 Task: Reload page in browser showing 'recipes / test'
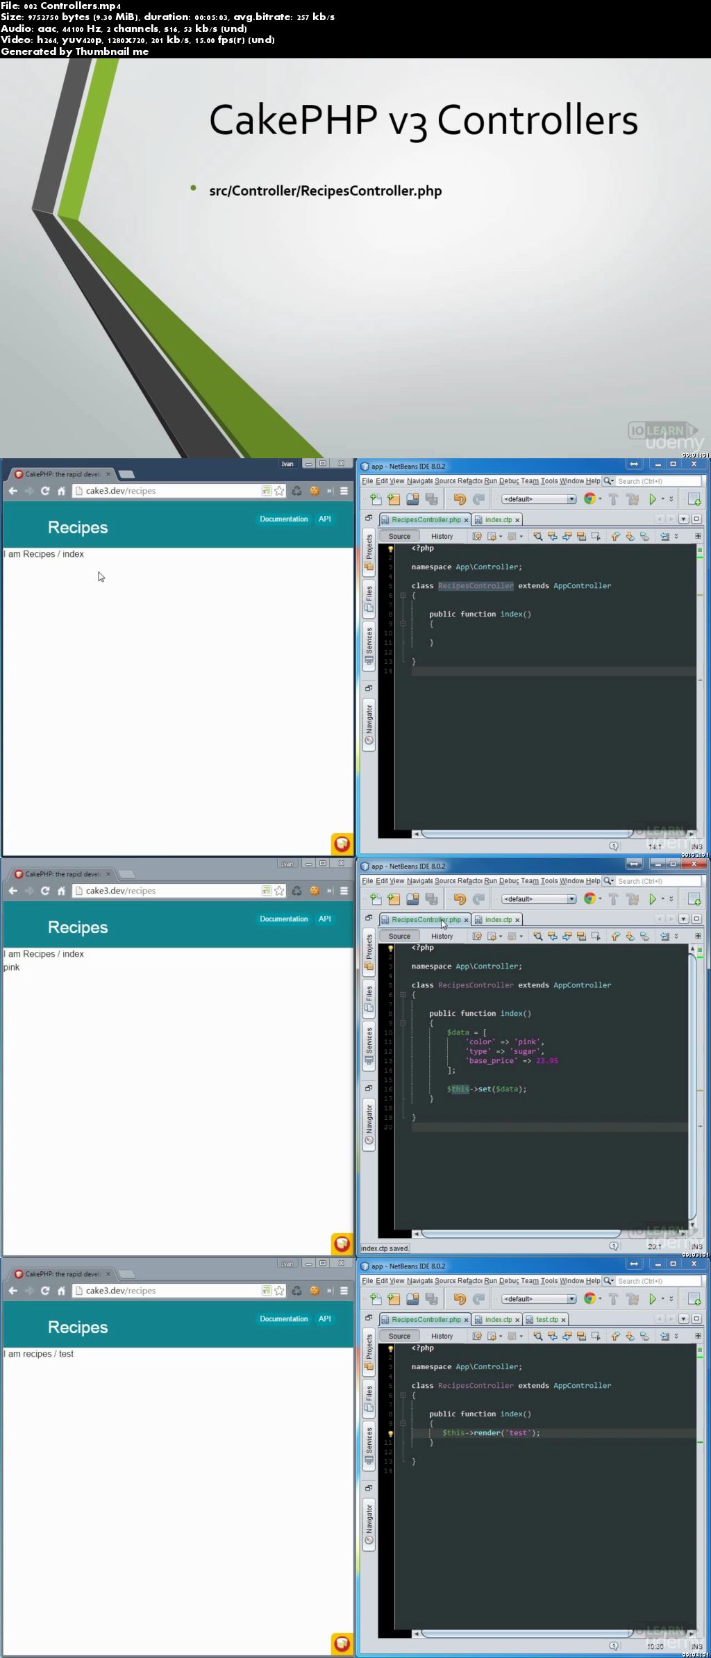(x=45, y=1290)
